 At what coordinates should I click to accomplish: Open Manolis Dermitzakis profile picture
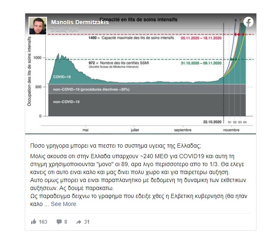pos(37,26)
